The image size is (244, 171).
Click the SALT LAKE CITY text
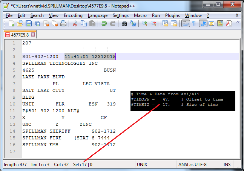click(43, 90)
